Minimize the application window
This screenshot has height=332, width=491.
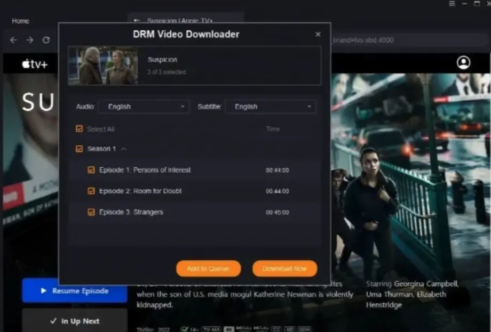[464, 4]
